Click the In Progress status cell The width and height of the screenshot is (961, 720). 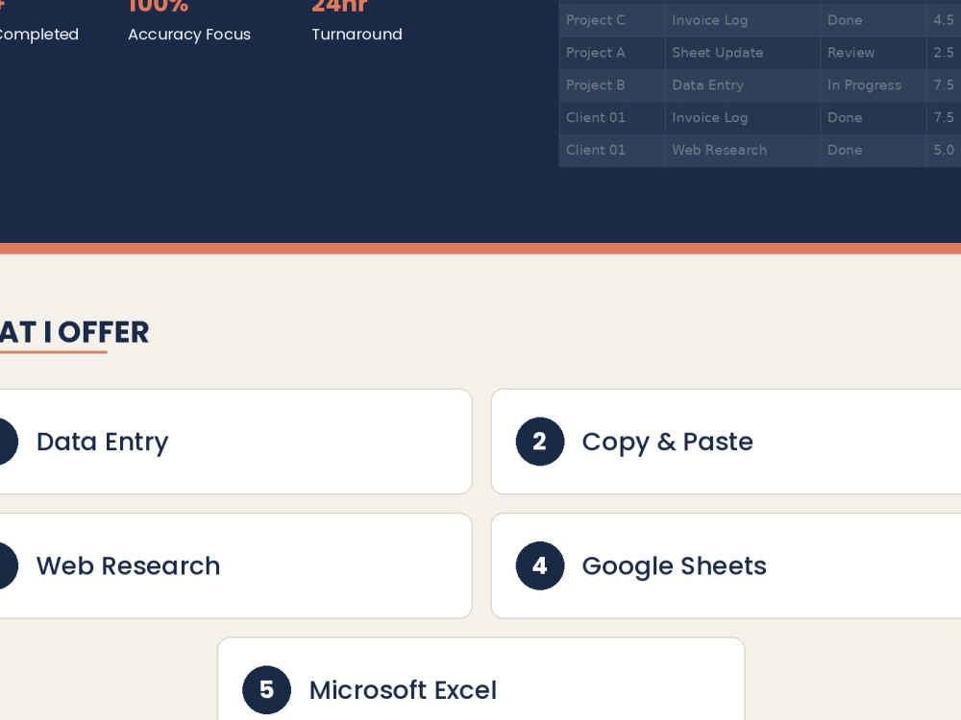click(874, 85)
